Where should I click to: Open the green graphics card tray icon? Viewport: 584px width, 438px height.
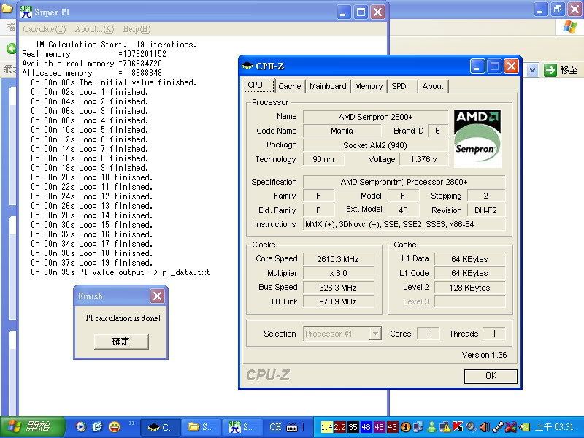pyautogui.click(x=525, y=427)
